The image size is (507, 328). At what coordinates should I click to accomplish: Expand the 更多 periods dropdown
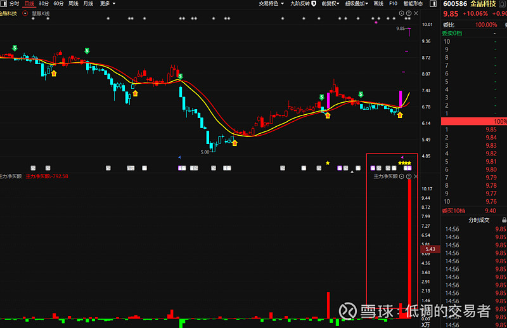pos(108,4)
